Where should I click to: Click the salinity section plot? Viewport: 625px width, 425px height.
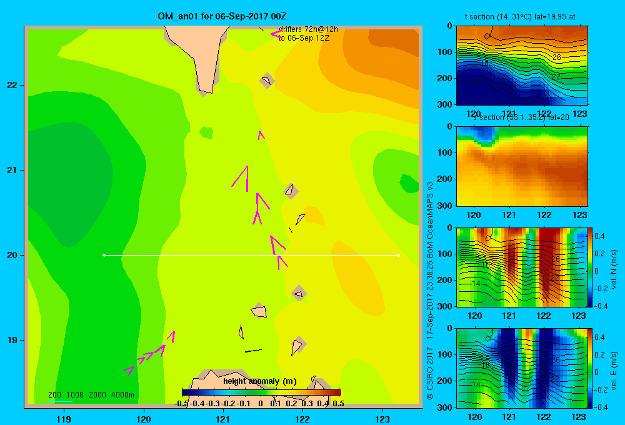522,166
